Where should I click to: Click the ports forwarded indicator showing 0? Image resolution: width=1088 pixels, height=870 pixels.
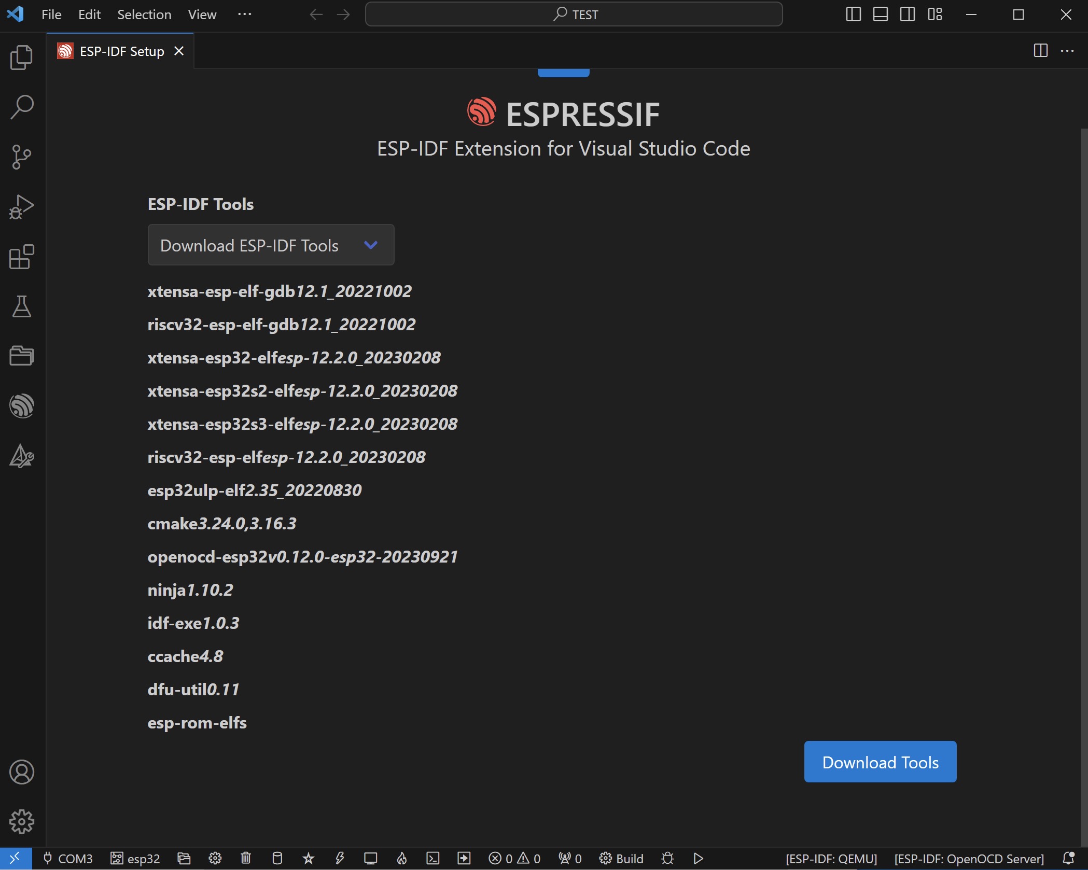pyautogui.click(x=570, y=859)
